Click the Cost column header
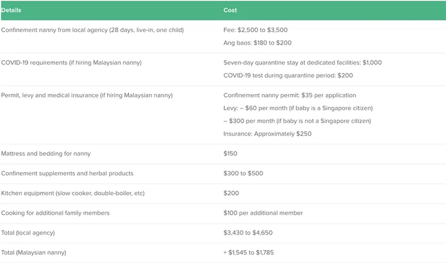The image size is (446, 263). coord(230,10)
